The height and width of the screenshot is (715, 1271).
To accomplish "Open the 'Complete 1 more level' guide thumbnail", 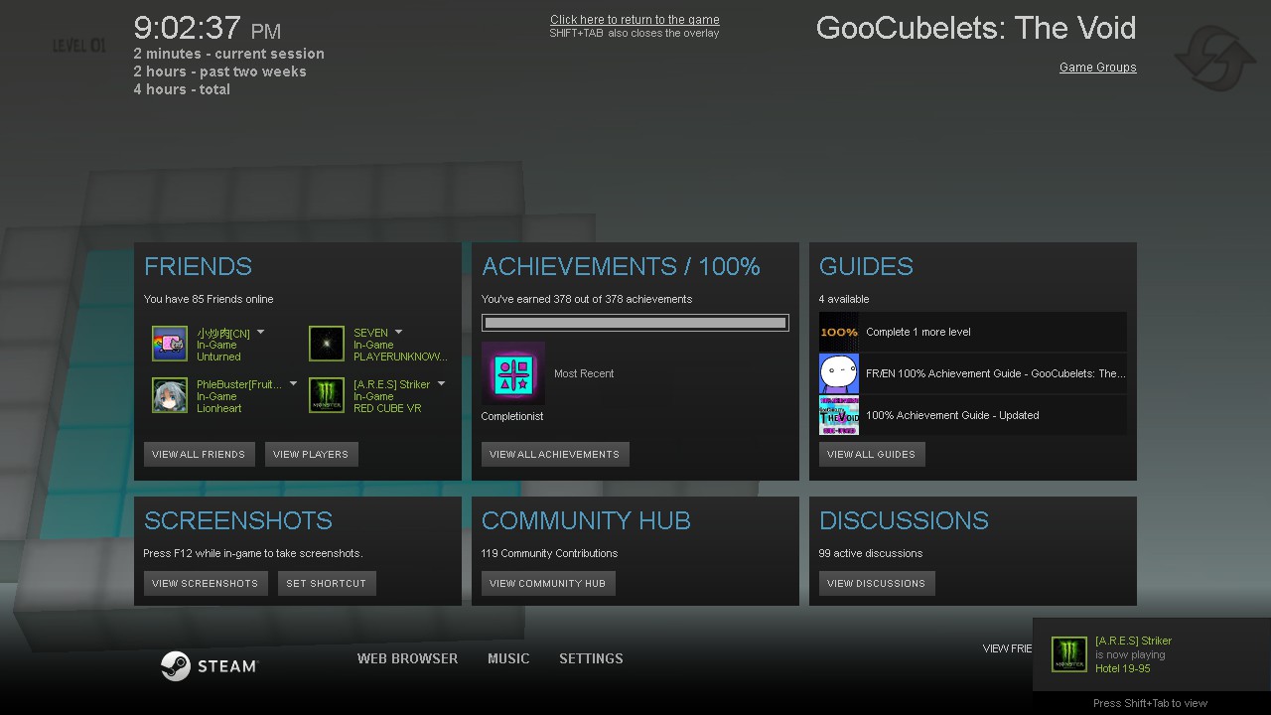I will [839, 332].
